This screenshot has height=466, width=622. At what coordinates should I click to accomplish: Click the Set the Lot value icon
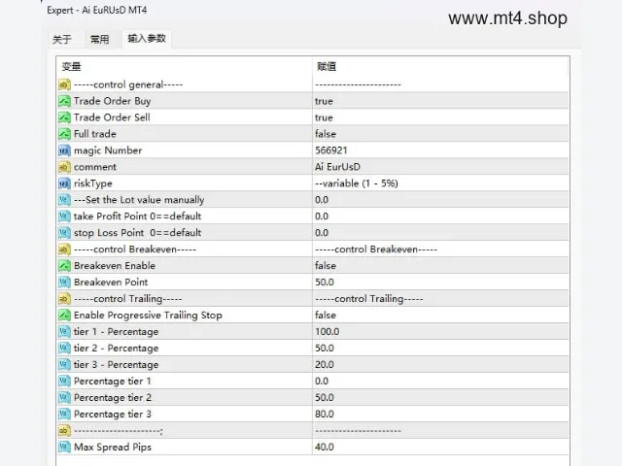[64, 200]
